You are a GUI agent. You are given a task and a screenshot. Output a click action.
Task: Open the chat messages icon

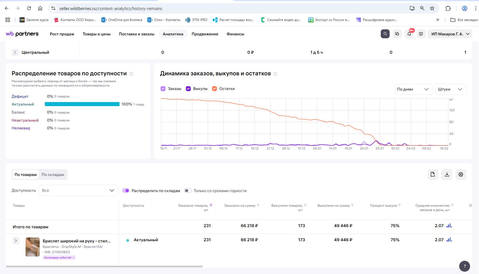pos(397,34)
